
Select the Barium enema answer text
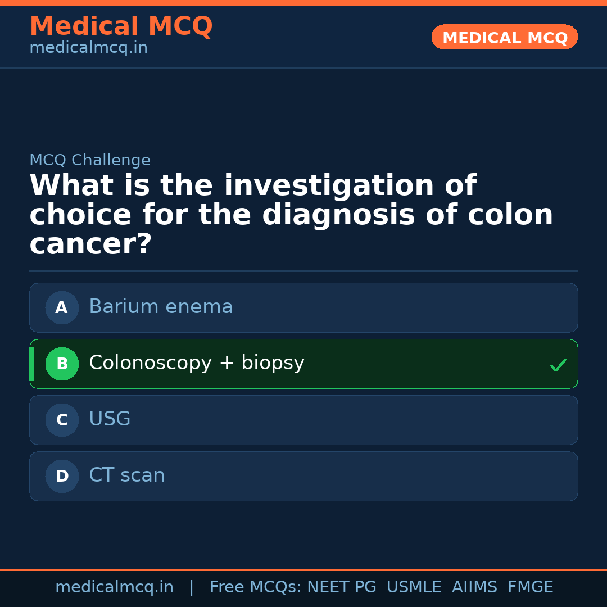(x=161, y=307)
